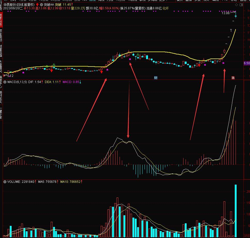Click the third red buy arrow signal

click(199, 65)
